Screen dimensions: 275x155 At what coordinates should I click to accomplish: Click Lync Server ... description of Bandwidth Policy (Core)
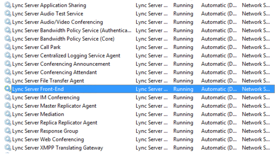coord(152,39)
